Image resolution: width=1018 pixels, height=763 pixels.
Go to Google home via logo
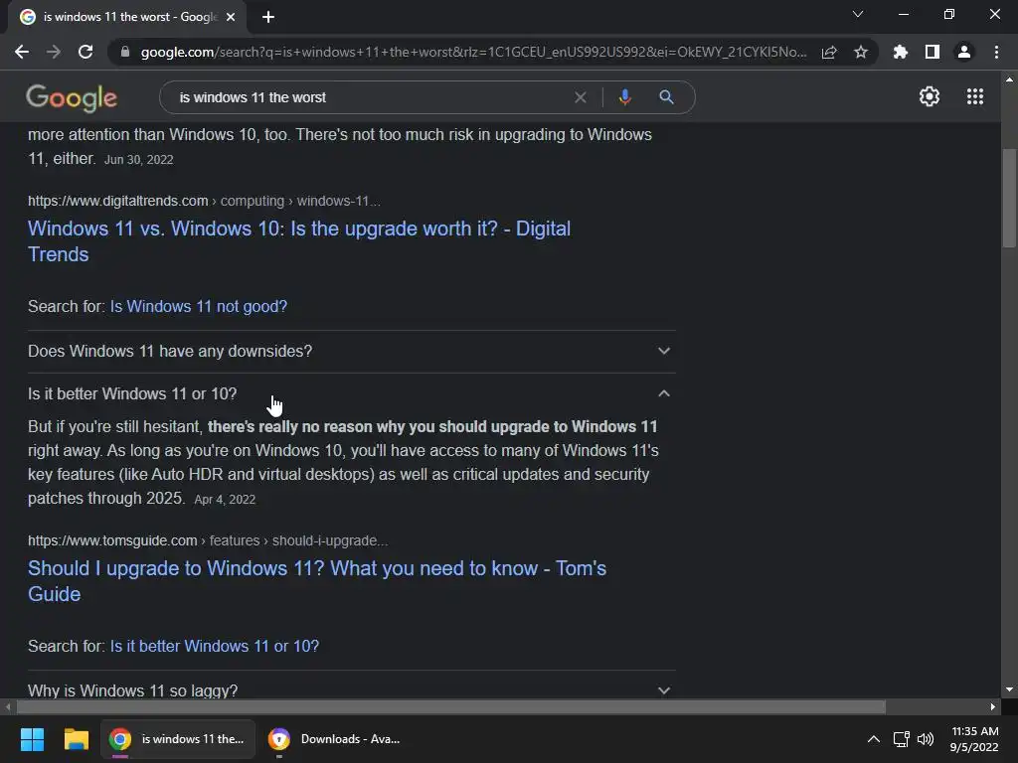pyautogui.click(x=72, y=98)
